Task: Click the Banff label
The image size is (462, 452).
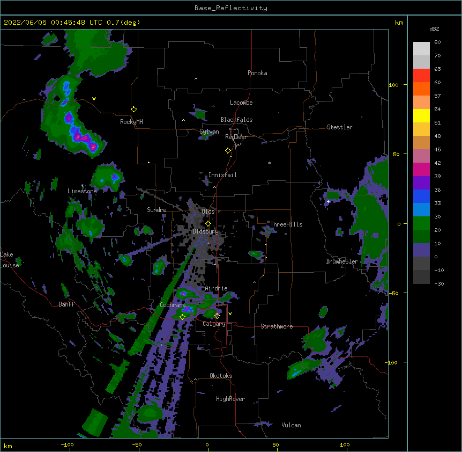Action: pyautogui.click(x=66, y=304)
